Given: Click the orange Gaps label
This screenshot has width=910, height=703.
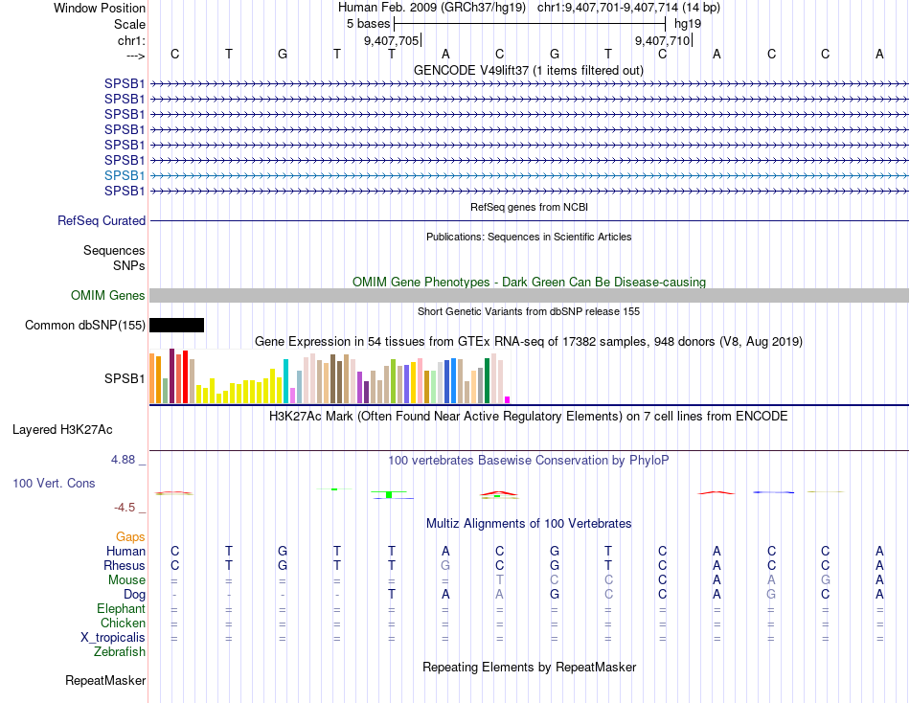Looking at the screenshot, I should pyautogui.click(x=130, y=537).
